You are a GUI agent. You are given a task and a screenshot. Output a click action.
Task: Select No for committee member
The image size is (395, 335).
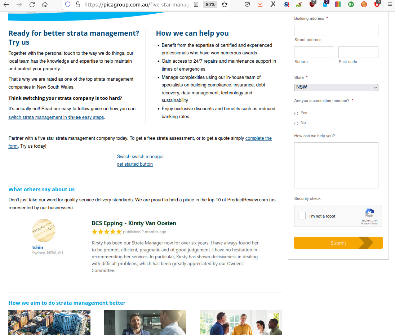tap(296, 123)
